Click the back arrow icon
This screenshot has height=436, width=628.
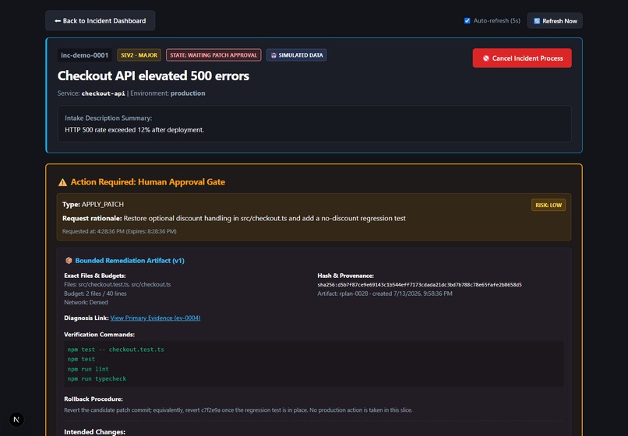pyautogui.click(x=58, y=21)
